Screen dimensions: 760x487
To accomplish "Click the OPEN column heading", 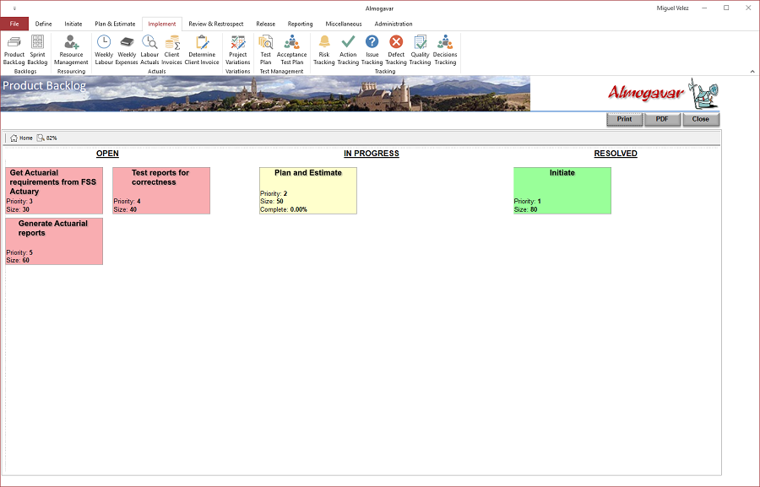I will coord(107,154).
